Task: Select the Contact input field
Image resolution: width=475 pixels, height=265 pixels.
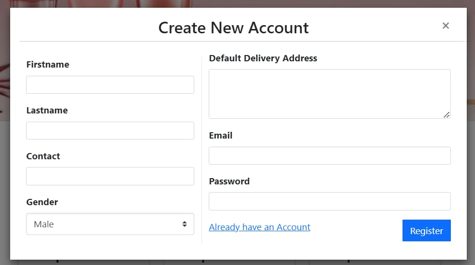Action: [110, 176]
